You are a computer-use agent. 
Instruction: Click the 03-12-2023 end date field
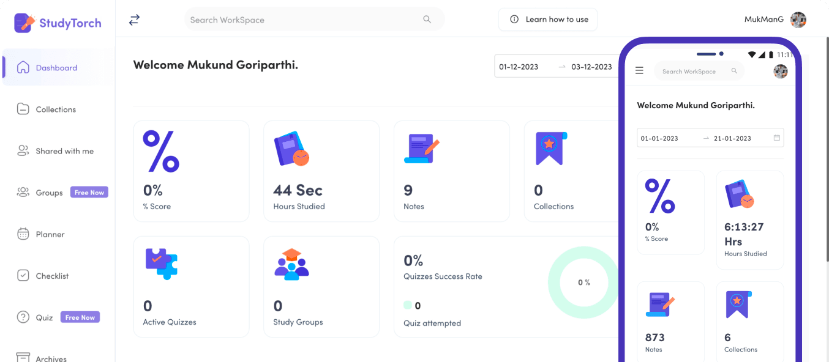tap(591, 67)
